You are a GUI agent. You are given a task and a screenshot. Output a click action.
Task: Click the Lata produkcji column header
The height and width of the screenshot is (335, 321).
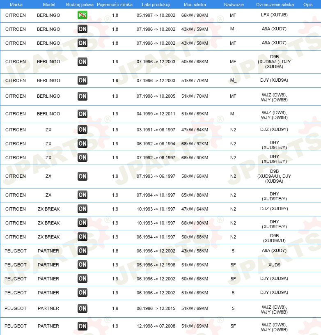pos(156,5)
